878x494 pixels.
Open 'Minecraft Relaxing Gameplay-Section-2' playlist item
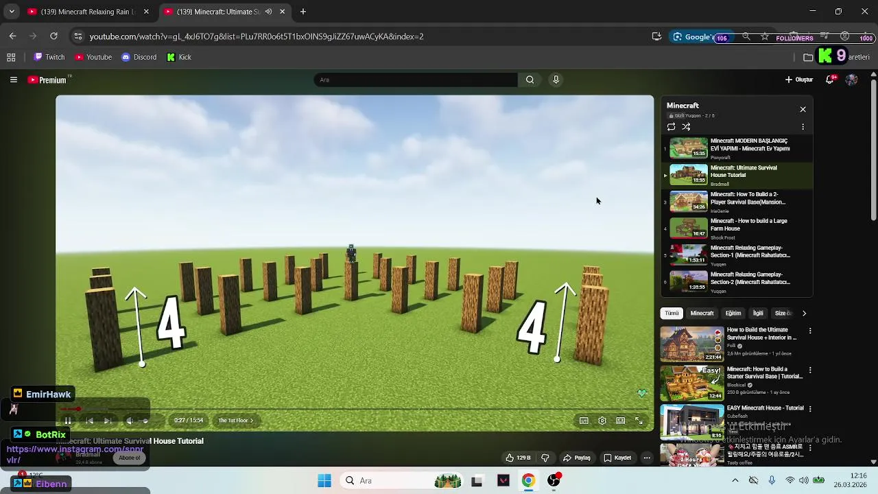pos(737,282)
